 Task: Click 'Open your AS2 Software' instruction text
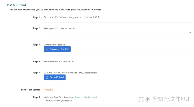point(72,17)
